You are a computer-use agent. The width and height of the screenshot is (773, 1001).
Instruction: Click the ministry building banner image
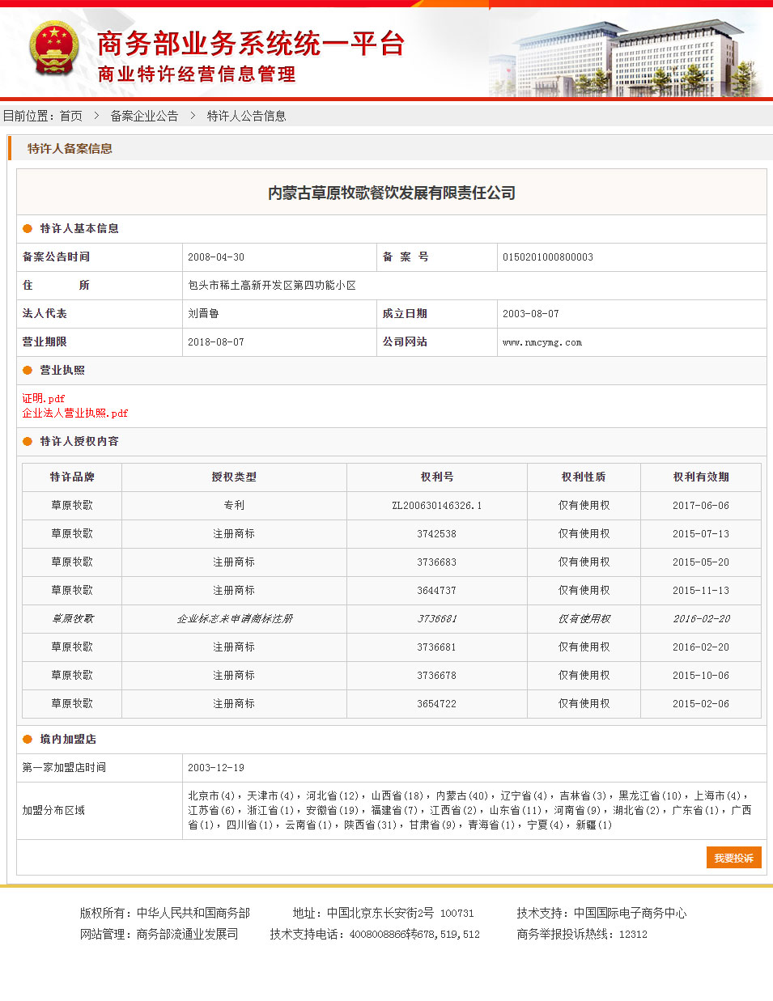pos(627,57)
